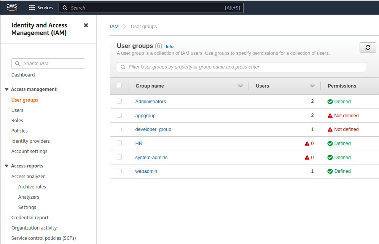Open Organization activity
The image size is (379, 244).
pyautogui.click(x=34, y=228)
